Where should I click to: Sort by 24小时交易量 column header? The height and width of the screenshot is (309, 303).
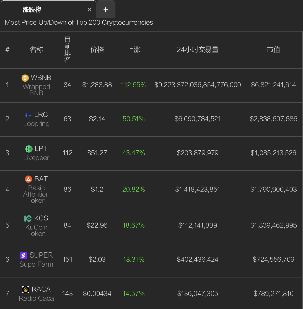pyautogui.click(x=198, y=50)
